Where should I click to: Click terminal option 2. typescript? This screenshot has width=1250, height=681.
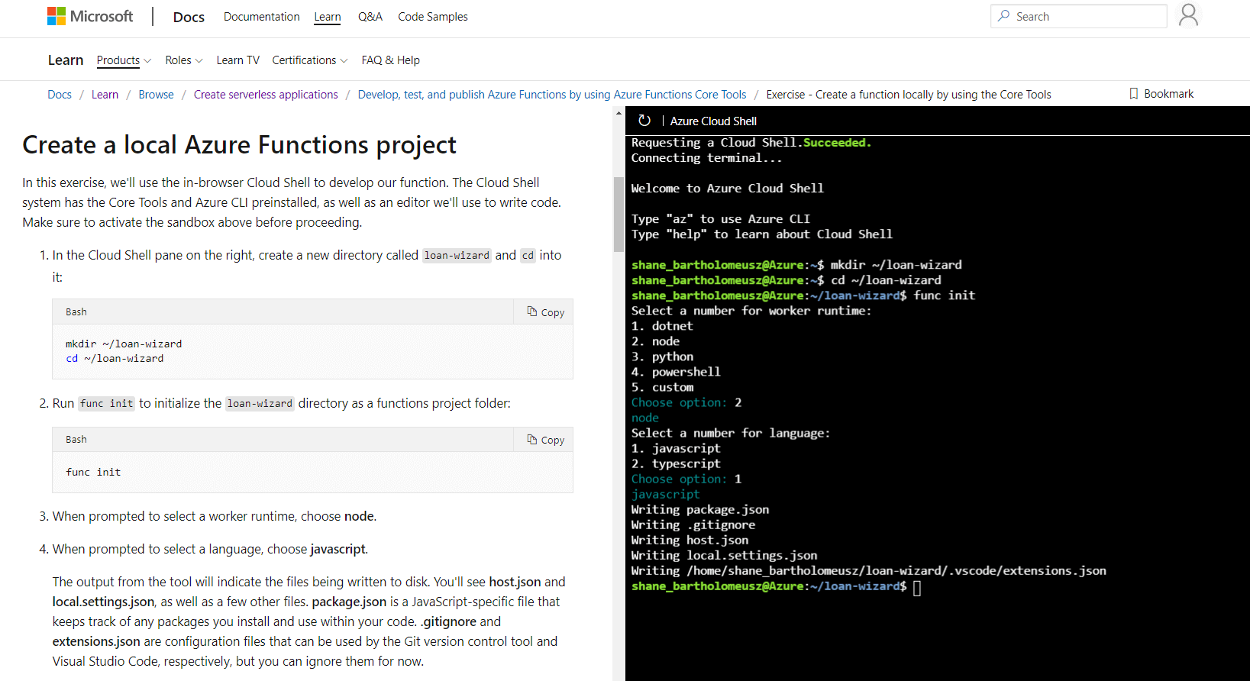coord(676,463)
